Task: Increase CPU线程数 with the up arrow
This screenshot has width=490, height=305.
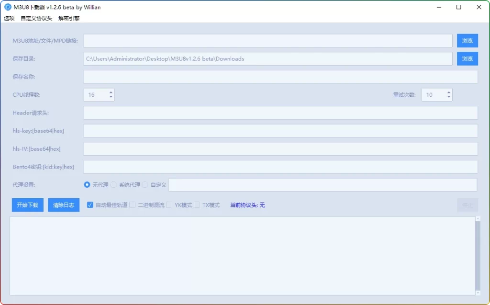Action: [110, 91]
